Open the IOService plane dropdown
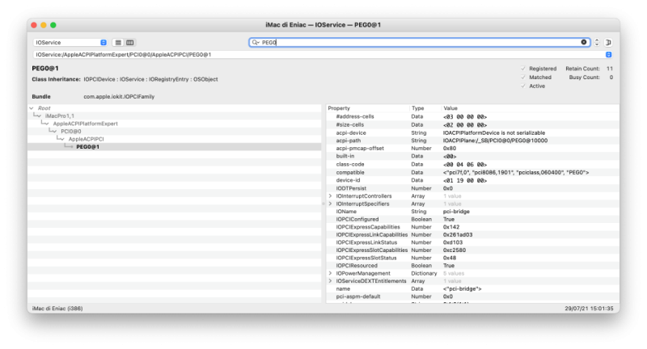This screenshot has width=647, height=349. [x=70, y=42]
